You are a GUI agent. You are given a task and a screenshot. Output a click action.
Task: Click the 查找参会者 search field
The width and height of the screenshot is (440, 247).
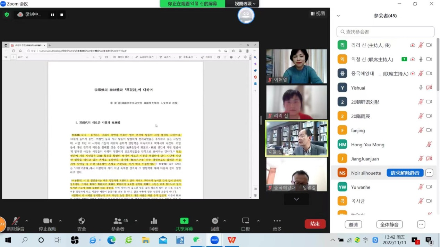[385, 31]
